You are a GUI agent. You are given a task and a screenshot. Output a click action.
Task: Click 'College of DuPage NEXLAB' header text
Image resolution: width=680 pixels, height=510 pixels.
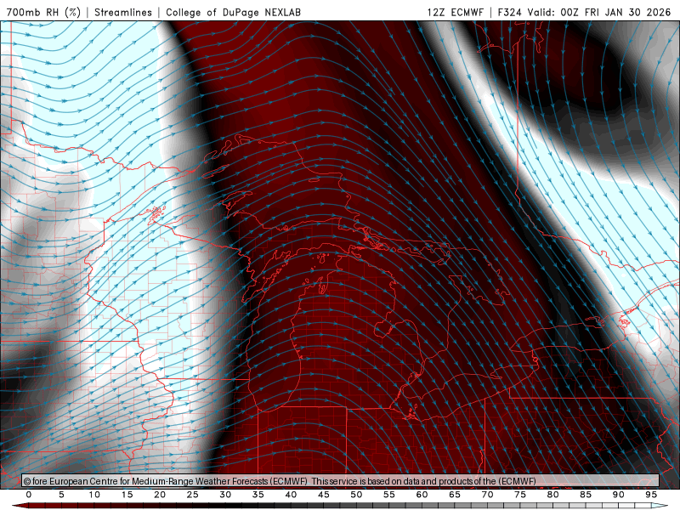233,12
